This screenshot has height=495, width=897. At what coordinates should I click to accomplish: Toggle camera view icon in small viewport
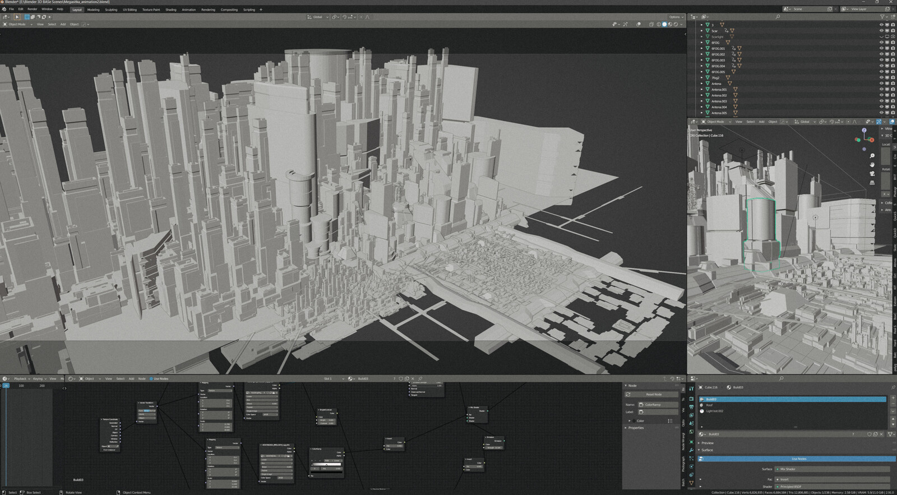coord(872,173)
